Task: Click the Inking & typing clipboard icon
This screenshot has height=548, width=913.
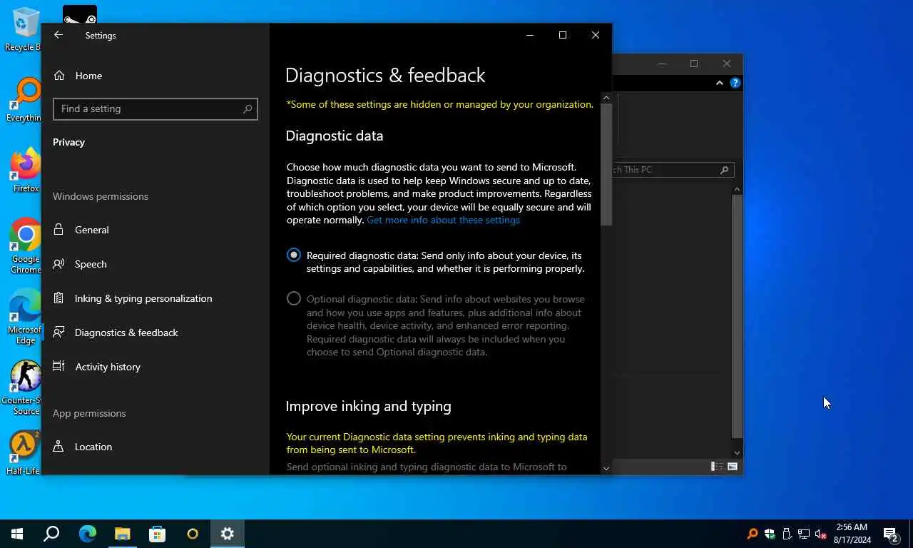Action: [59, 298]
